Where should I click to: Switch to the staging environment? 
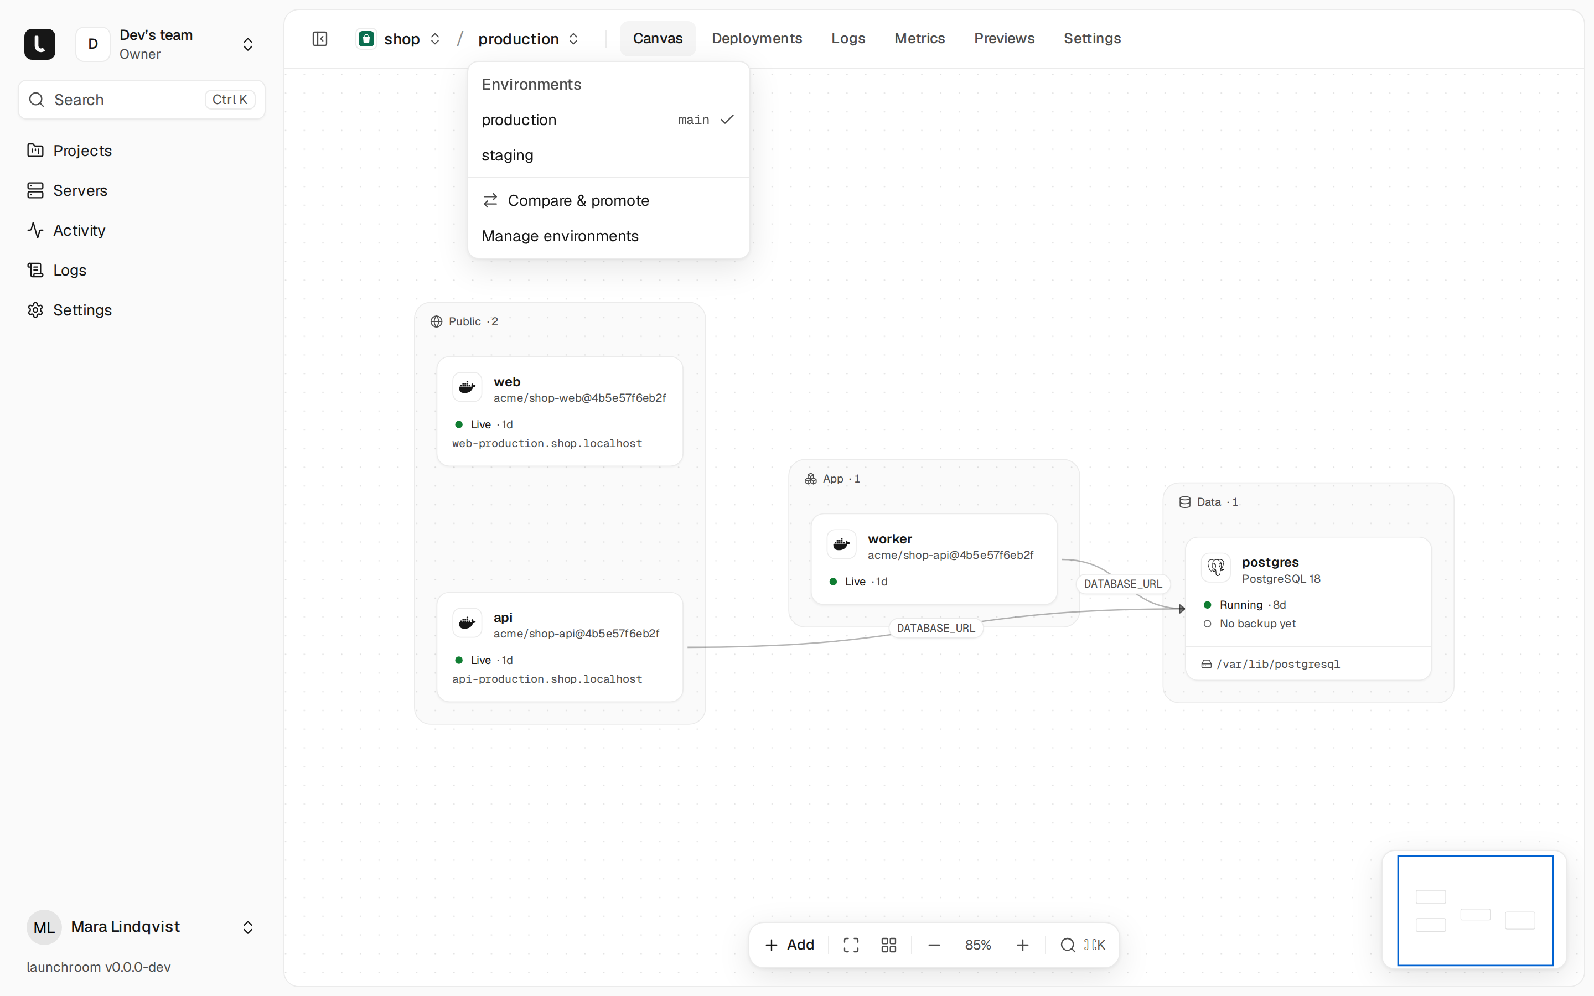(x=608, y=155)
